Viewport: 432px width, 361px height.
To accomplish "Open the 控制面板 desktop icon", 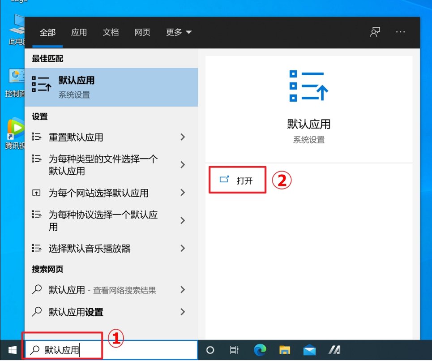I will (x=15, y=83).
